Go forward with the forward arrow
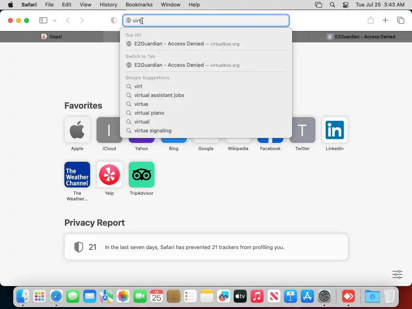 click(x=82, y=21)
